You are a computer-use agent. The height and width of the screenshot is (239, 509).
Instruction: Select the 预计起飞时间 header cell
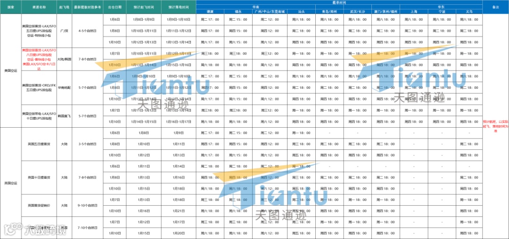tap(143, 7)
